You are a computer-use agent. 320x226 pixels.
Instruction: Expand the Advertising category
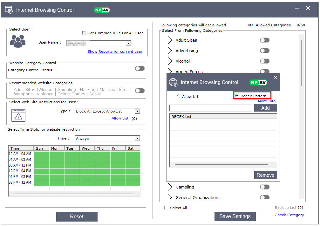(170, 51)
